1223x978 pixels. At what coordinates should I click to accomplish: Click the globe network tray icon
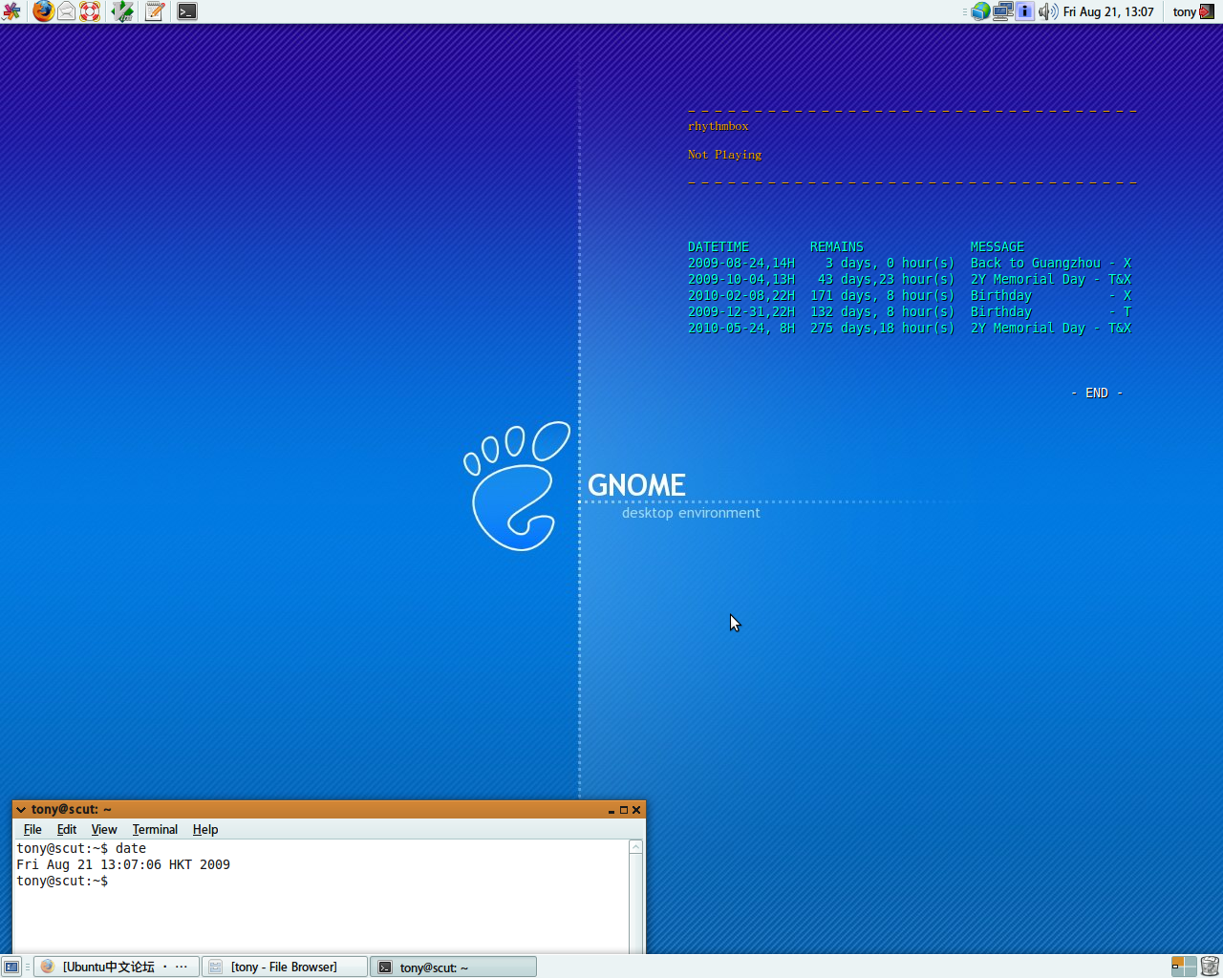point(980,11)
